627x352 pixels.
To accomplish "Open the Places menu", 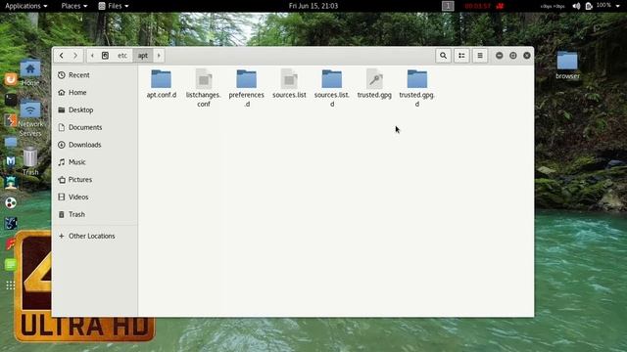I will coord(74,6).
